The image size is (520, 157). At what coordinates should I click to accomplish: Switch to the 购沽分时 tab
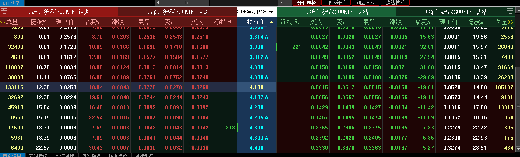[x=365, y=3]
